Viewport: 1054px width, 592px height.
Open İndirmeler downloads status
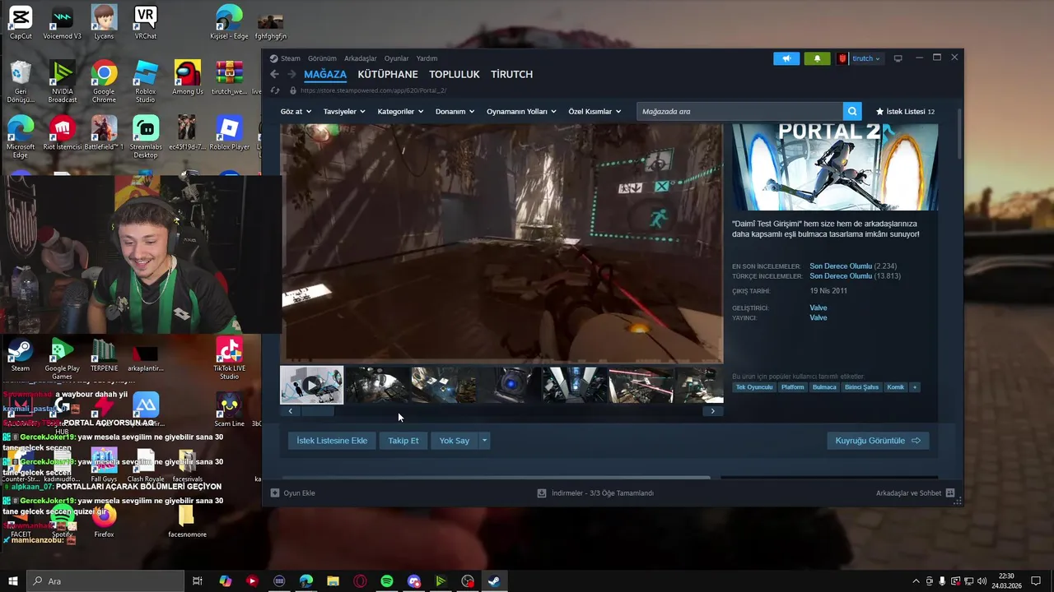(595, 493)
